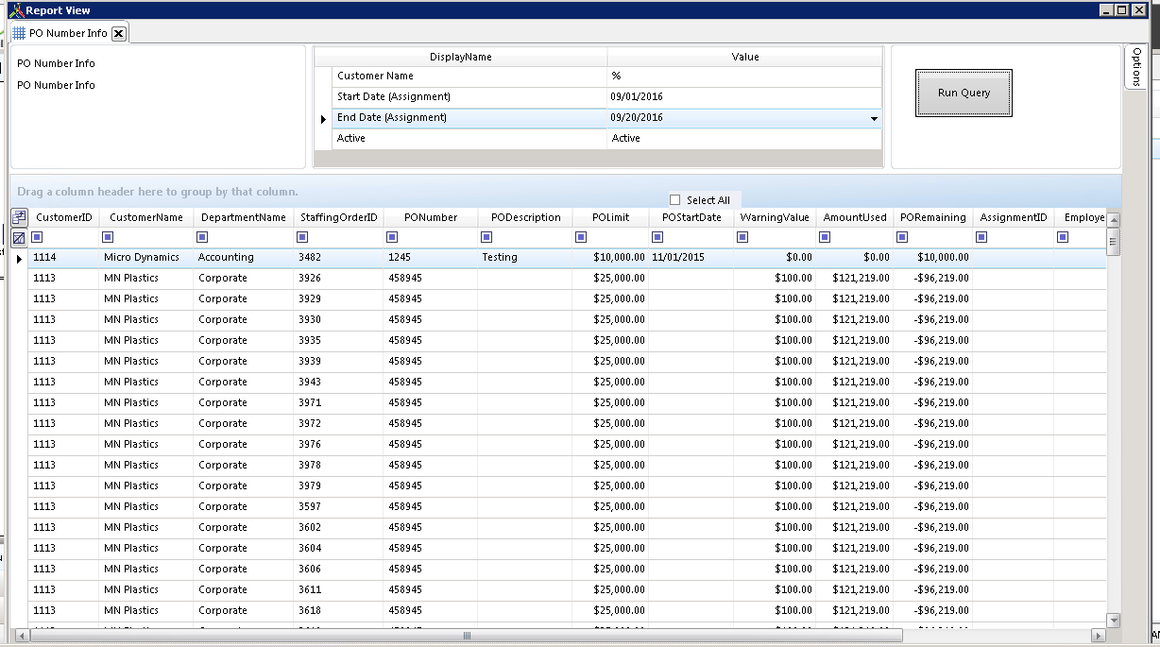Click the horizontal scroll right arrow

tap(1098, 636)
